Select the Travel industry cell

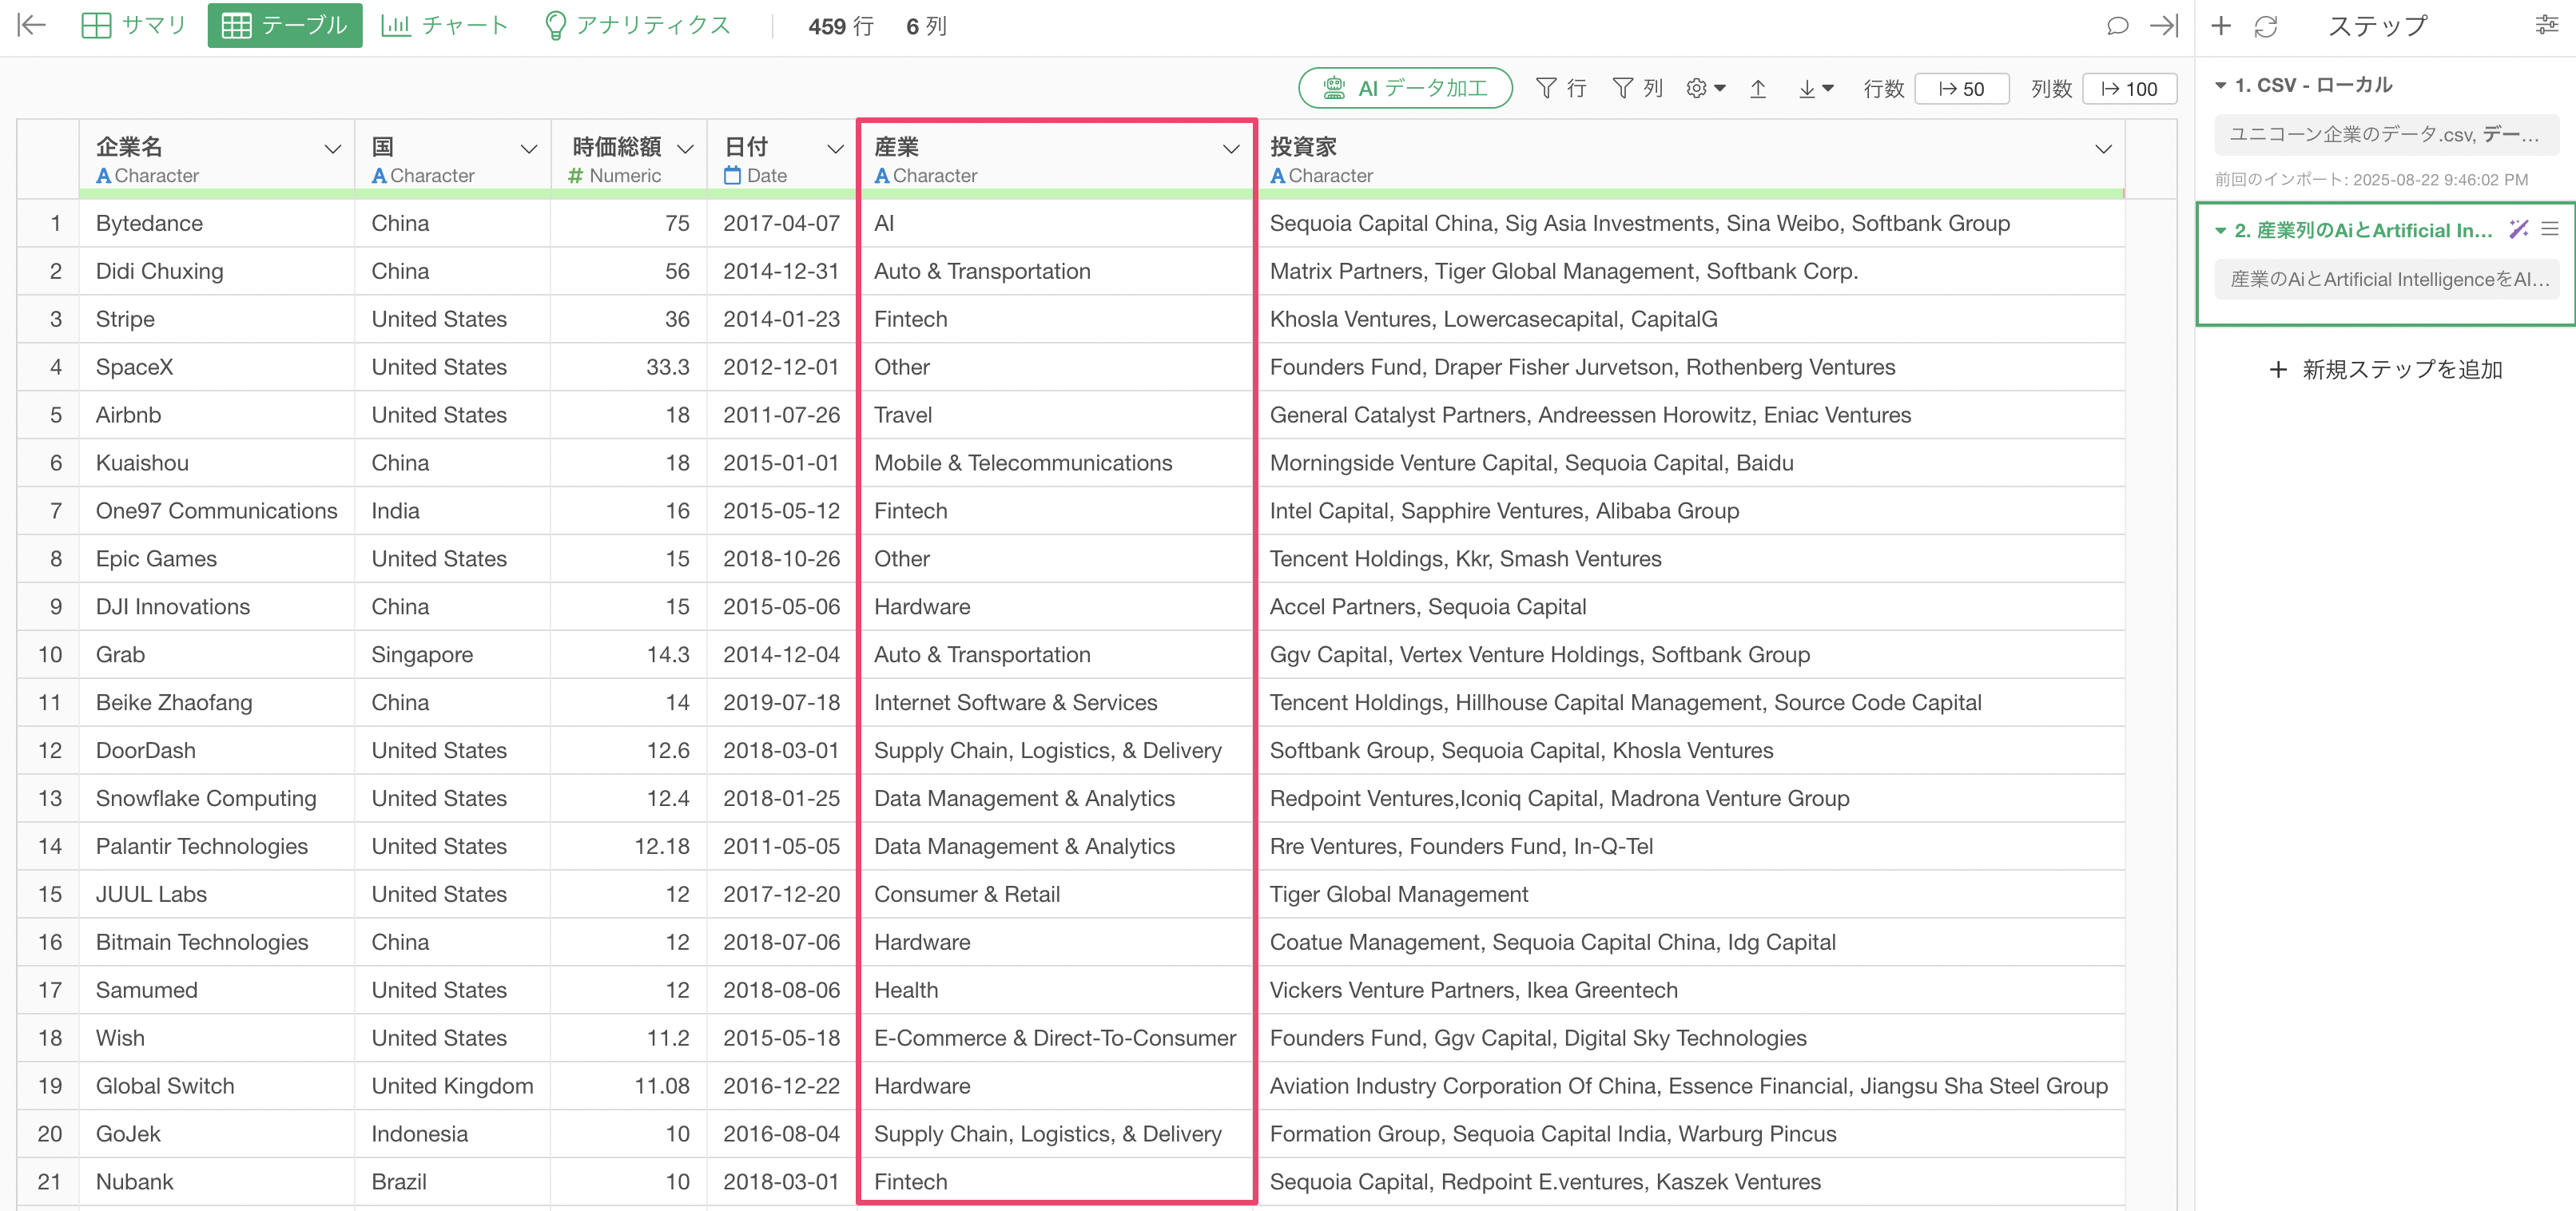[1056, 415]
